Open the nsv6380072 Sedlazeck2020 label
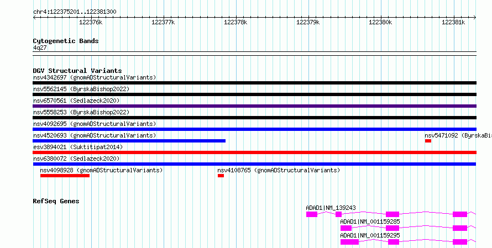Image resolution: width=492 pixels, height=248 pixels. click(x=76, y=159)
